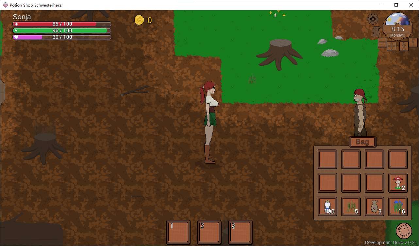
Task: Click the walking figure mode button
Action: coord(404,45)
